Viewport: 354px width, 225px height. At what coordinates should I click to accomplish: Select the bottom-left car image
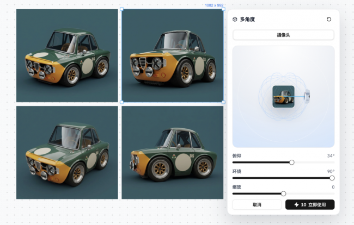pyautogui.click(x=67, y=153)
